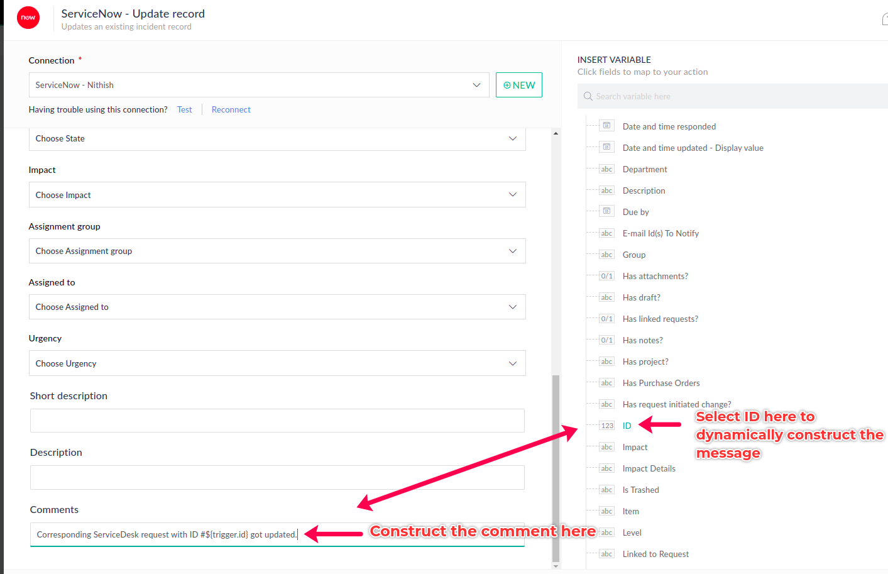The image size is (888, 574).
Task: Choose the Impact Details variable
Action: pos(649,468)
